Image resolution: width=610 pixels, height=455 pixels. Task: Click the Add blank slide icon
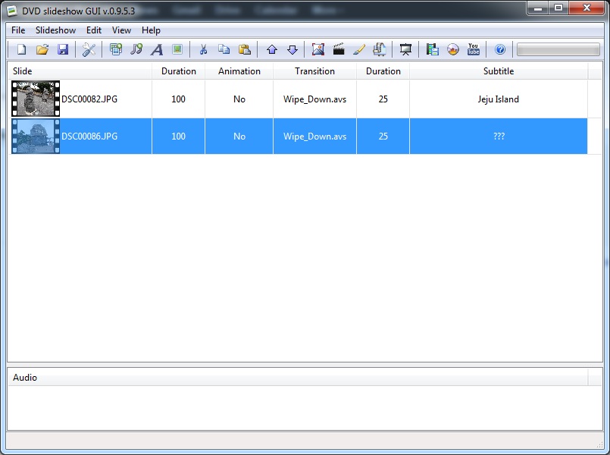click(177, 49)
